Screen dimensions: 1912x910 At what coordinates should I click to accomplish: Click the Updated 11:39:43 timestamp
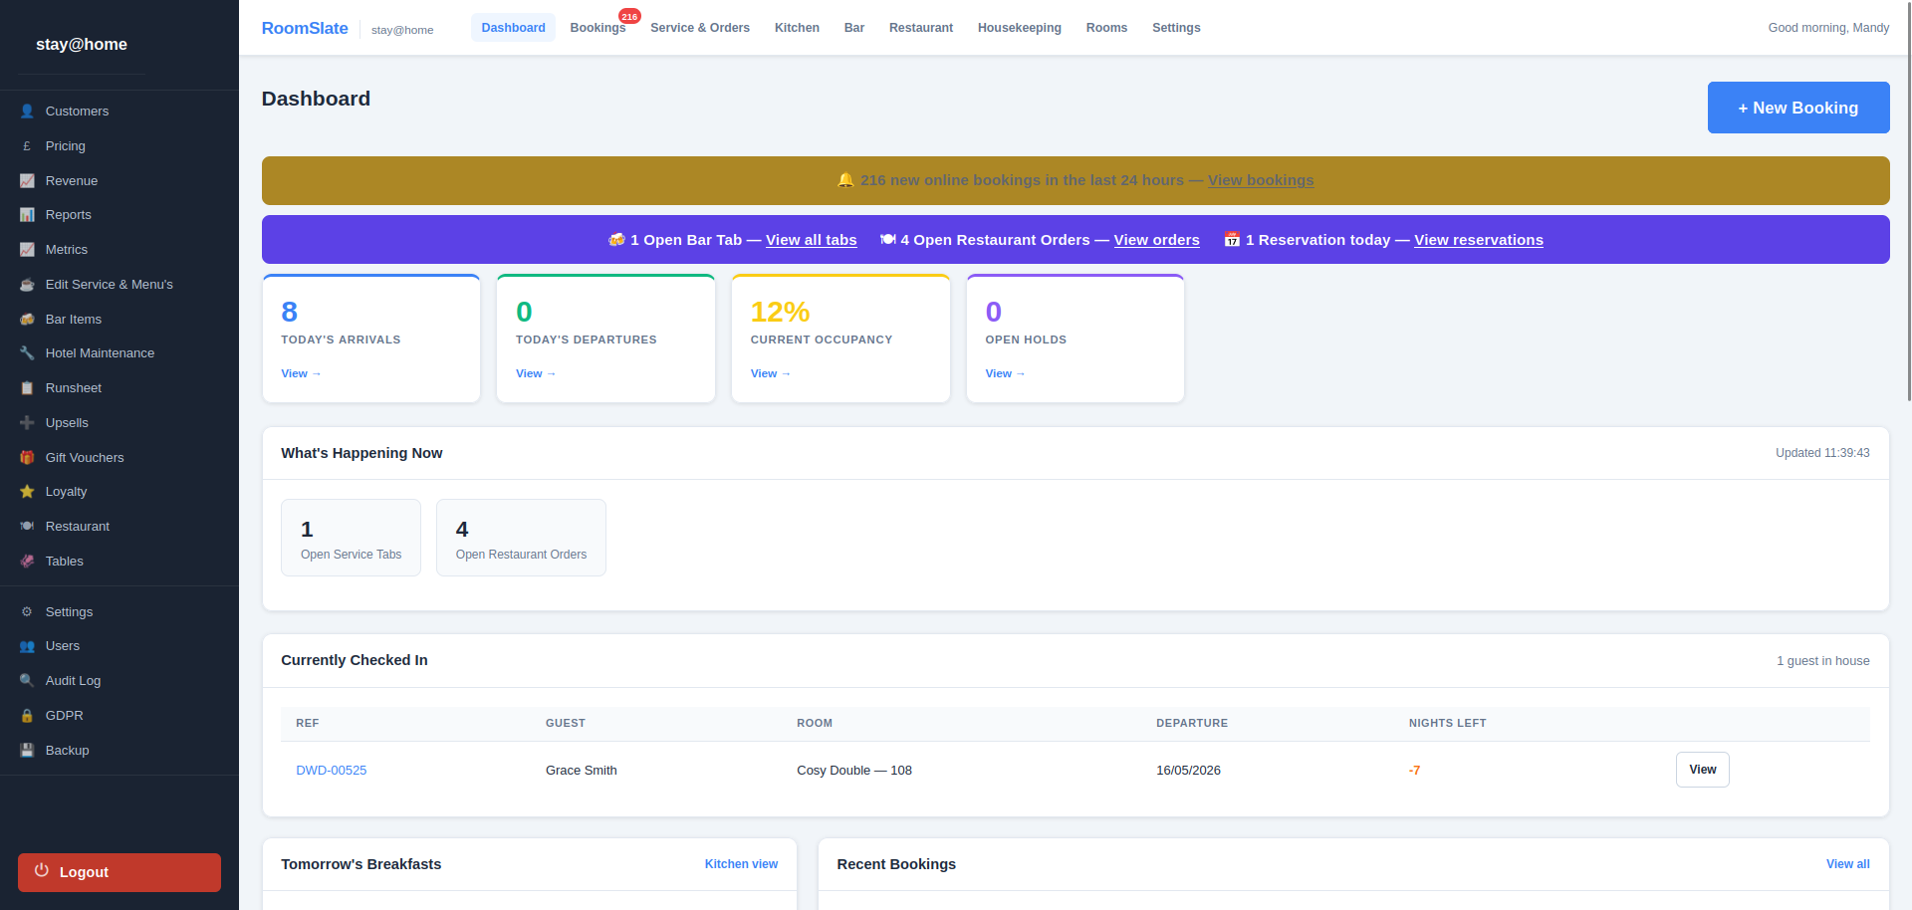[1822, 453]
